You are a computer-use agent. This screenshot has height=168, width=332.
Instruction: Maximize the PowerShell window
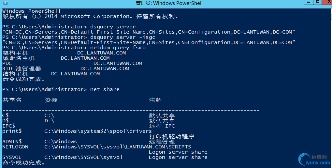coord(317,2)
